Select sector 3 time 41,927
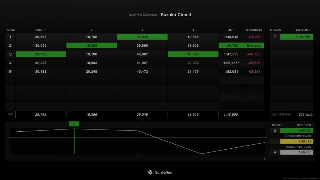 (142, 63)
